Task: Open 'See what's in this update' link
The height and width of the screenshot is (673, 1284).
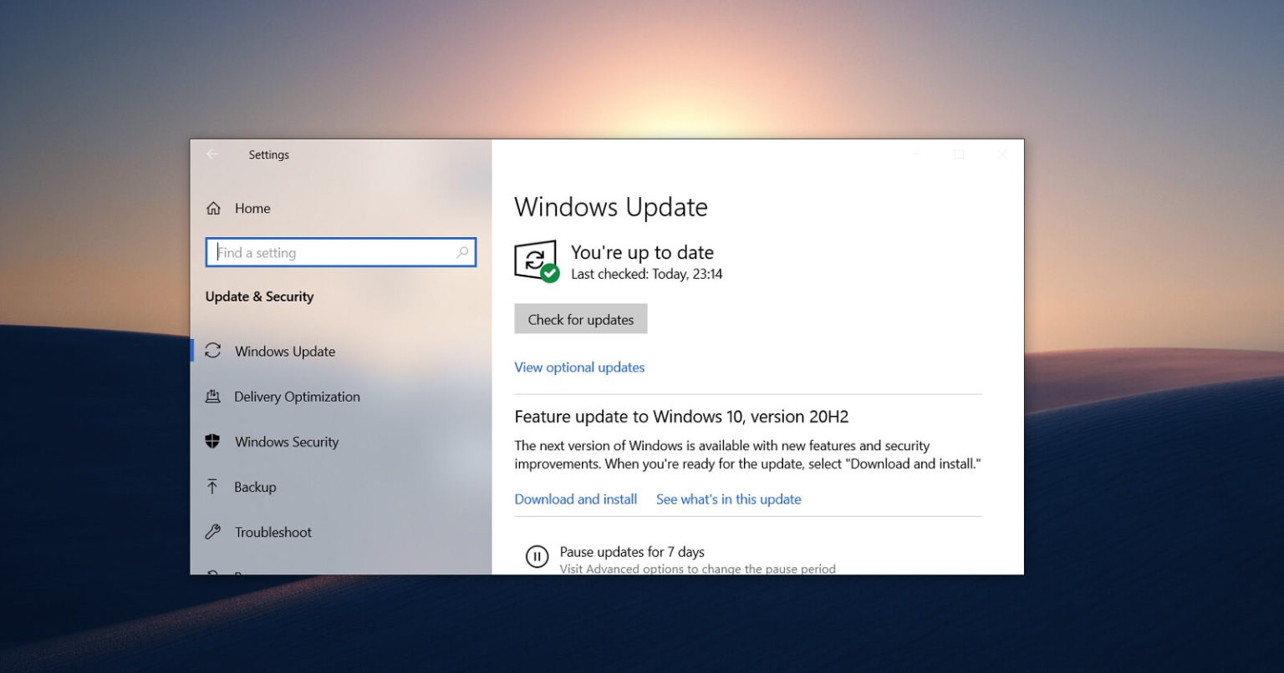Action: (x=728, y=499)
